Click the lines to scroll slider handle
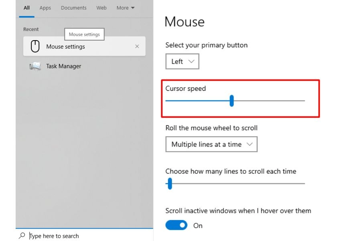 click(170, 184)
